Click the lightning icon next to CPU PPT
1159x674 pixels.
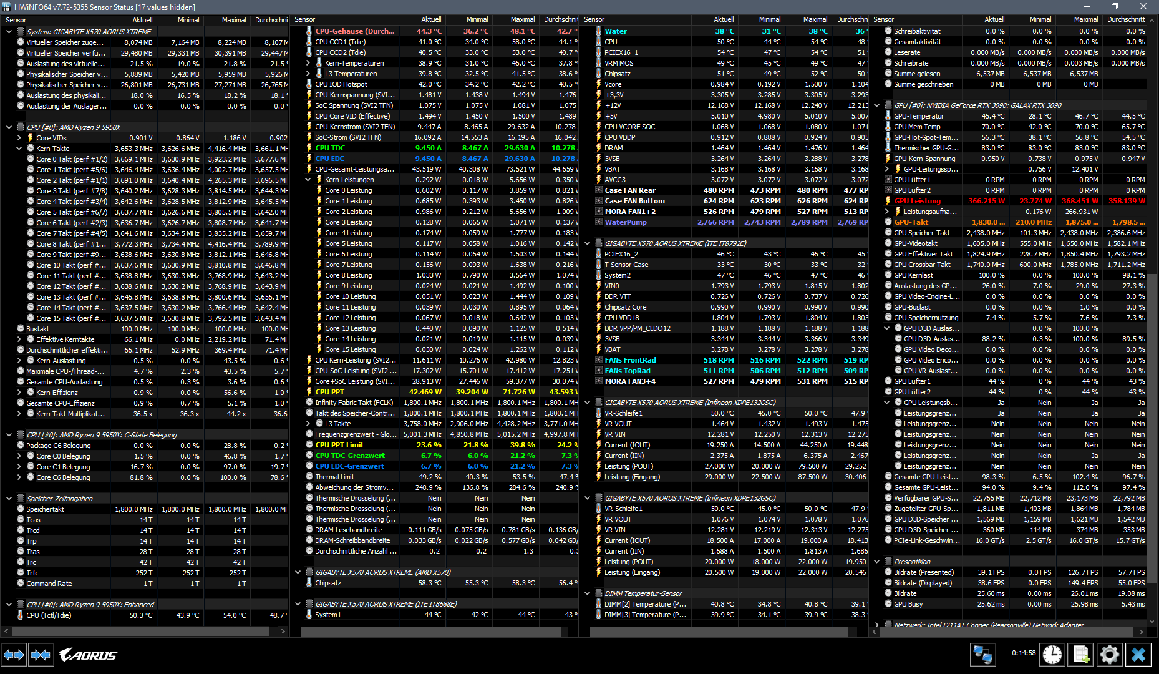tap(309, 392)
